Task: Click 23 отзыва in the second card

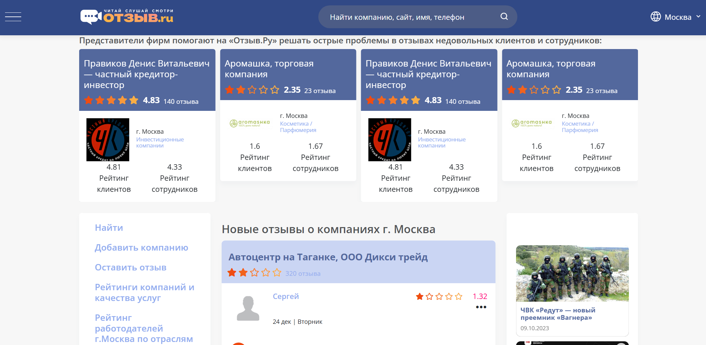Action: coord(320,91)
